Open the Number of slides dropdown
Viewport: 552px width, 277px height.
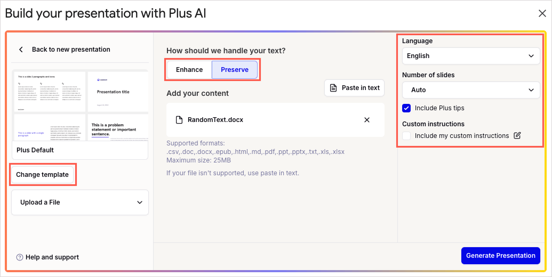click(x=471, y=90)
